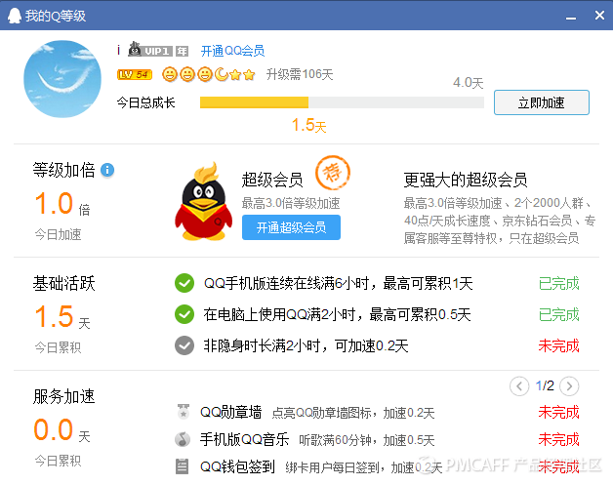Click the 开通QQ会员 link
Image resolution: width=613 pixels, height=485 pixels.
coord(232,51)
